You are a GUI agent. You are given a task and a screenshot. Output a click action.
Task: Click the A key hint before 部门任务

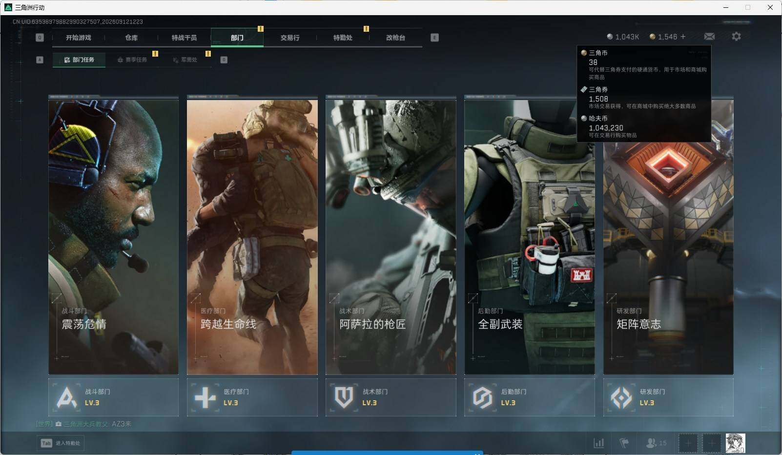pyautogui.click(x=40, y=60)
